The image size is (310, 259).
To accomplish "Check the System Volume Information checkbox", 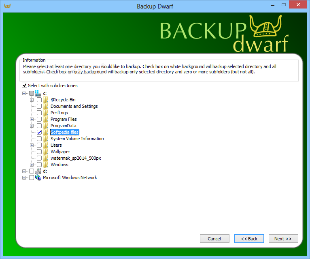I will tap(39, 139).
